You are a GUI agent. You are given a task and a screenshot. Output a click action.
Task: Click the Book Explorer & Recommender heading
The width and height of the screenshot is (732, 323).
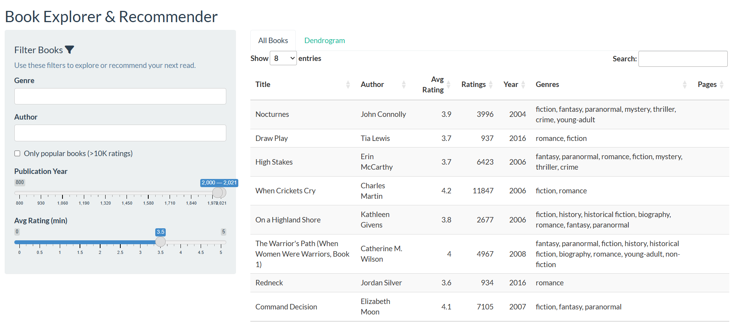coord(111,17)
